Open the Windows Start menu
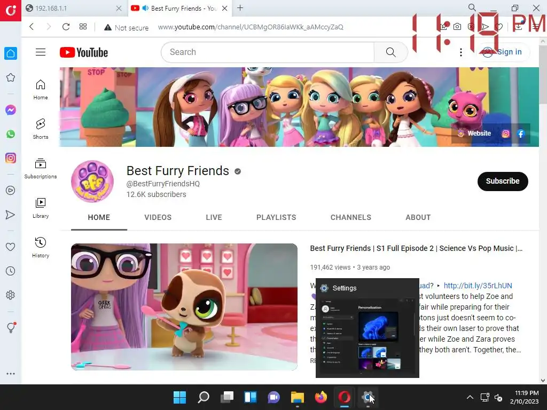 (179, 397)
